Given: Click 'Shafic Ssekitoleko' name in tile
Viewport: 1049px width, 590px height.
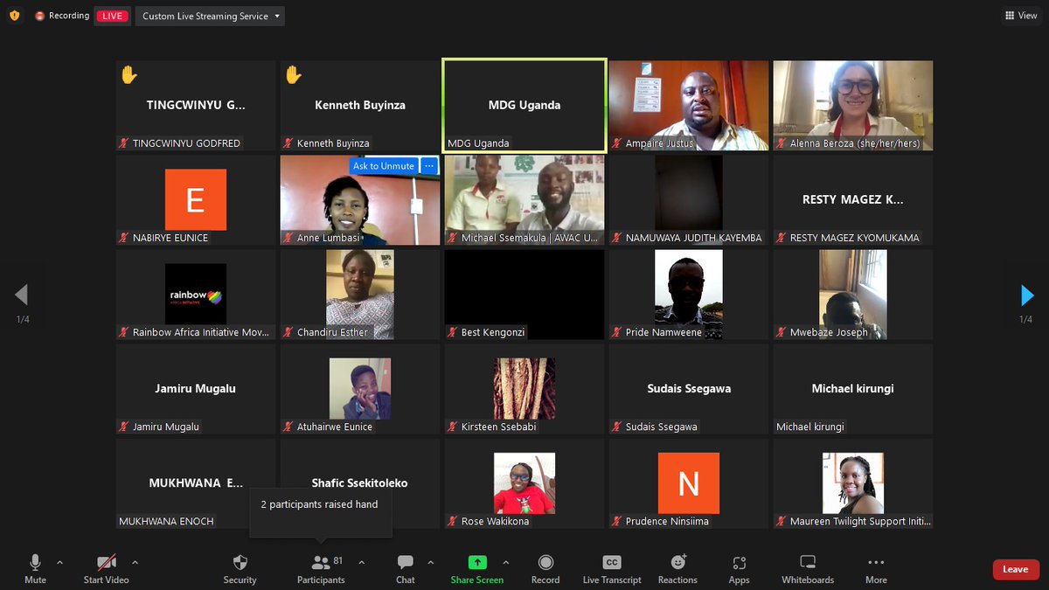Looking at the screenshot, I should [x=360, y=482].
